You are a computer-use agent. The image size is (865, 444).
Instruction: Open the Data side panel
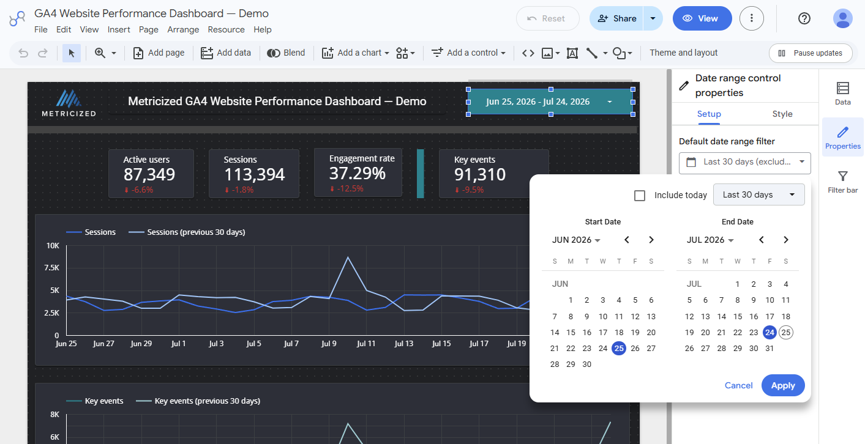843,94
